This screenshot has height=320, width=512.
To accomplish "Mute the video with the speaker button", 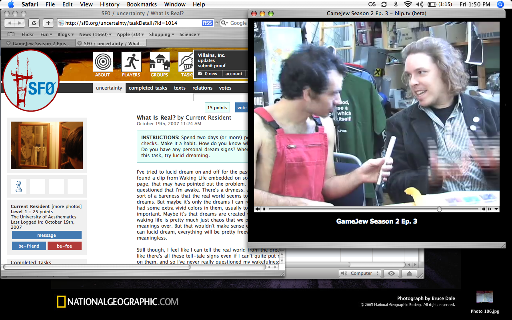I will click(257, 209).
